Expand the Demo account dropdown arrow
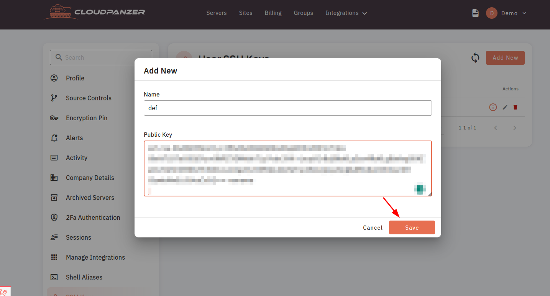Screen dimensions: 550x296 [524, 13]
